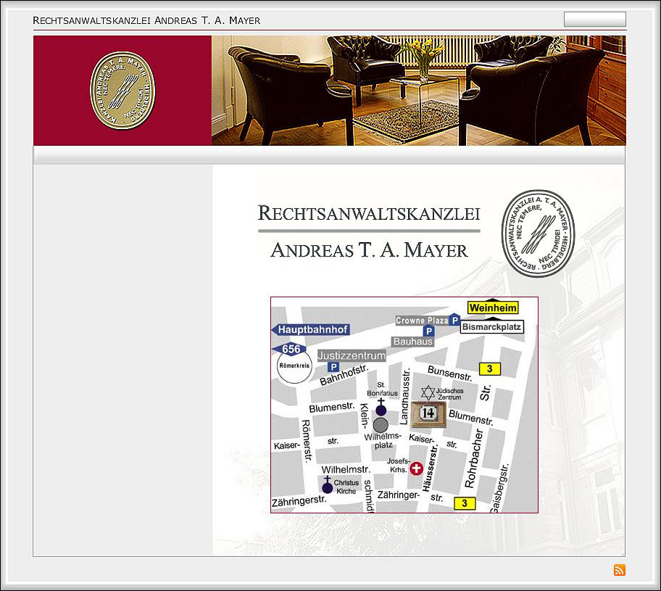Click the office armchairs header photo
Screen dimensions: 661x591
click(418, 91)
